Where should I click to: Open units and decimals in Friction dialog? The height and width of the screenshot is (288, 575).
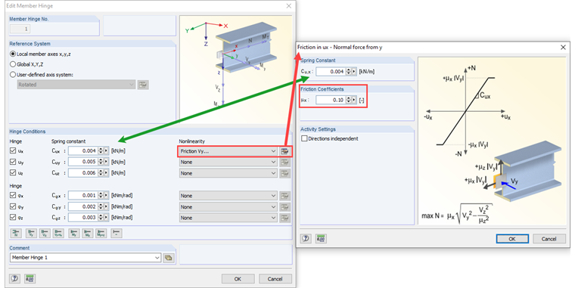(321, 239)
